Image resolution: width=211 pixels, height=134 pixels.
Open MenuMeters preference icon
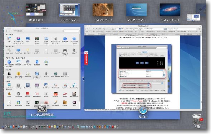[37, 94]
